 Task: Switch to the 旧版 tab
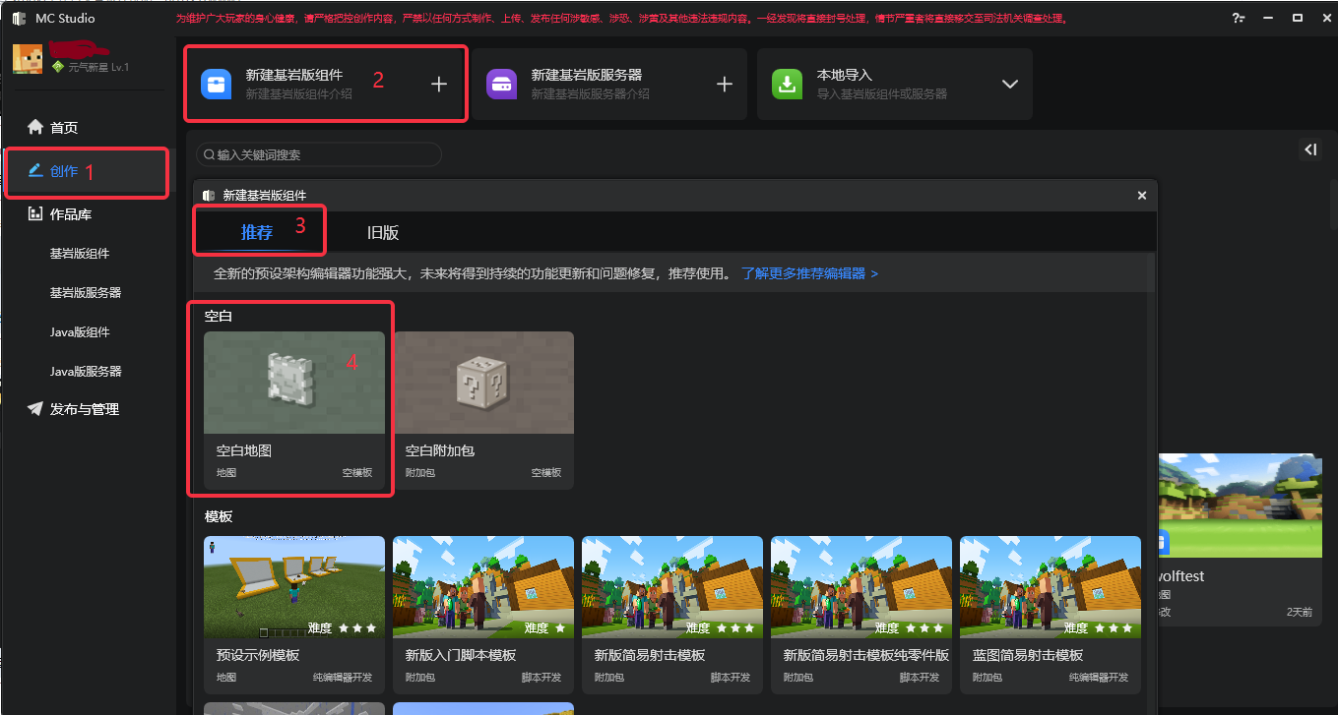tap(383, 233)
